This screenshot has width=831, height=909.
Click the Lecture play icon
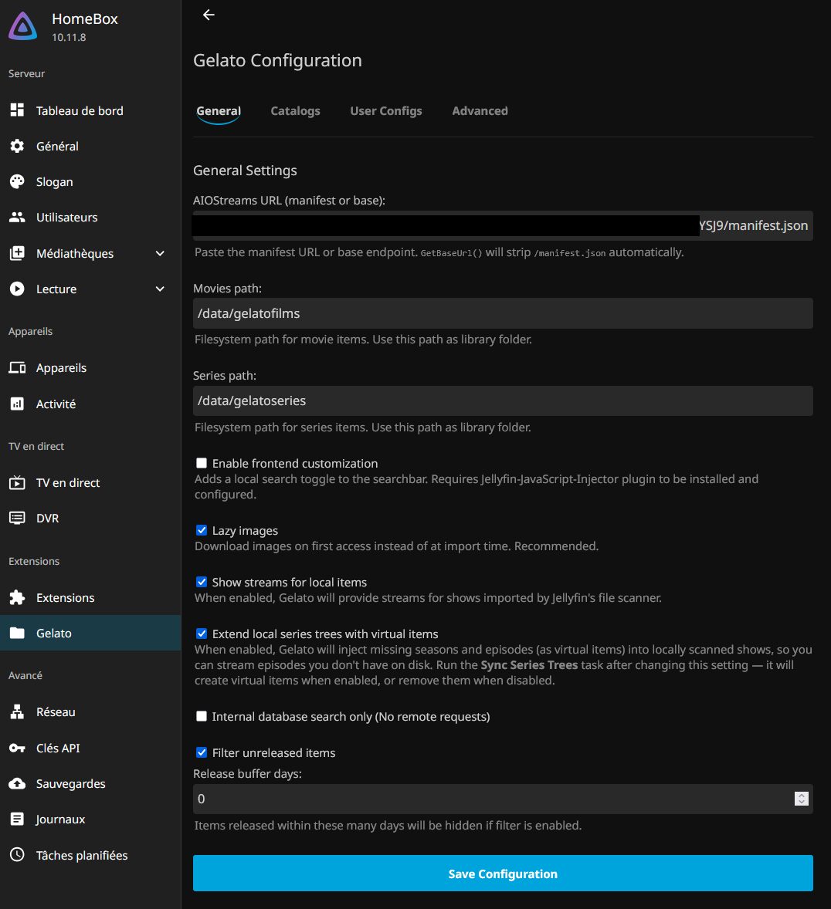18,289
